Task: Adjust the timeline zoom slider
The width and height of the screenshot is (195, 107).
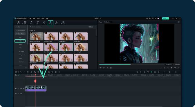Action: pyautogui.click(x=165, y=72)
